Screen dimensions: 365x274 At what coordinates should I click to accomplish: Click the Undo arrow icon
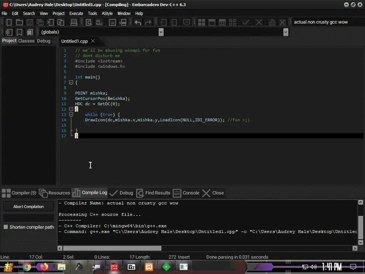tap(138, 22)
